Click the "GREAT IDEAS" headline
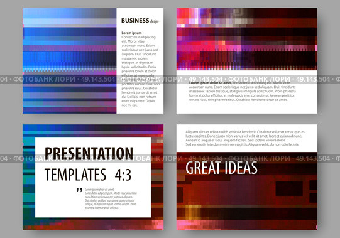Image resolution: width=340 pixels, height=238 pixels. pyautogui.click(x=221, y=168)
